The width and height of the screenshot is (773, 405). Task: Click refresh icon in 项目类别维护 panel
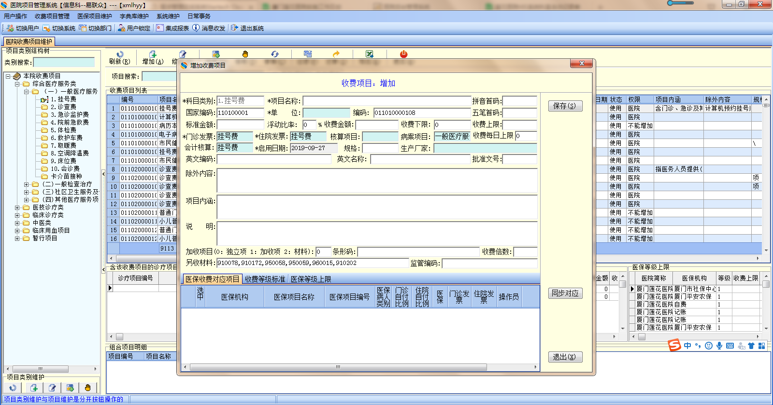(x=13, y=388)
